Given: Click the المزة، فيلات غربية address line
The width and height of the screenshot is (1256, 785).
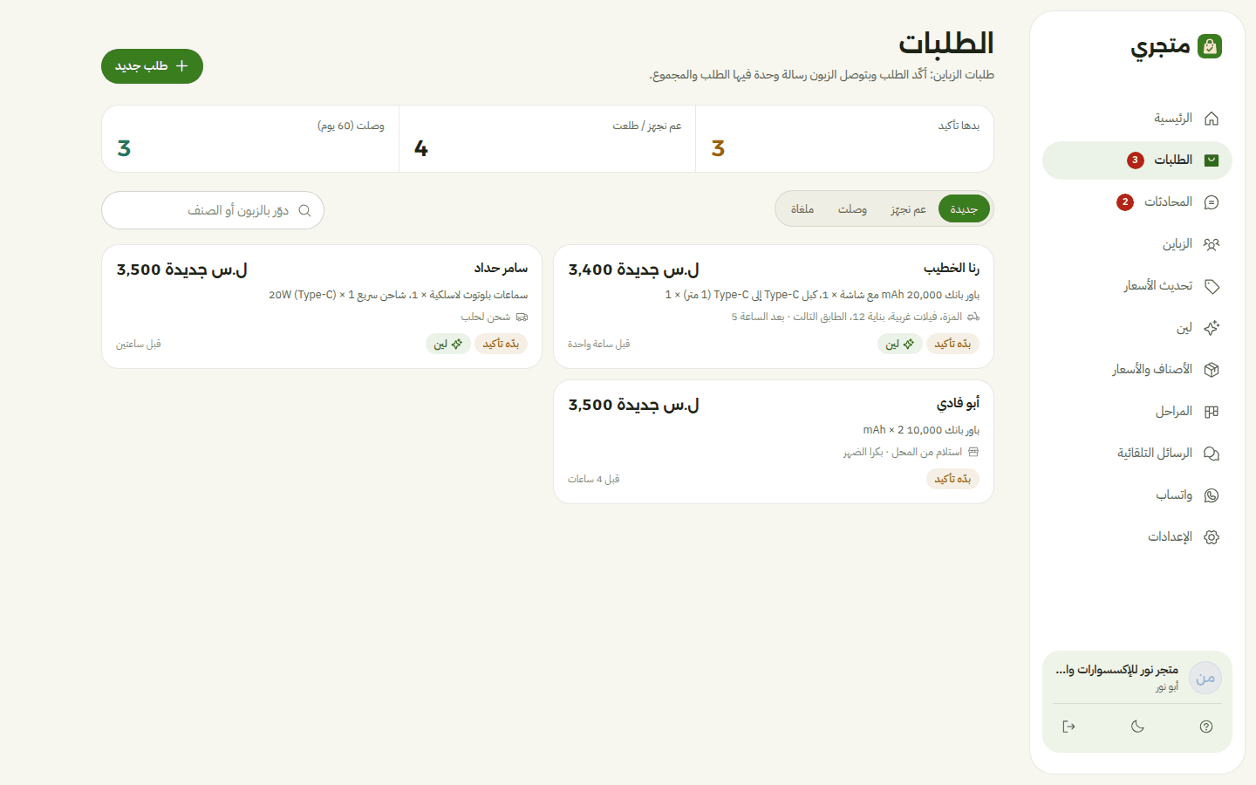Looking at the screenshot, I should [847, 317].
